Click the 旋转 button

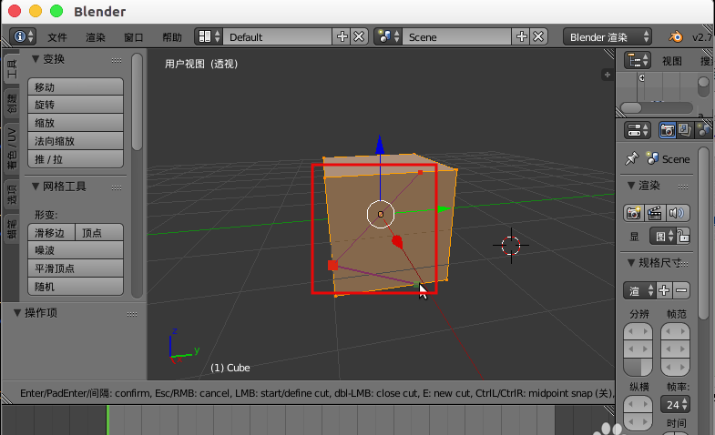click(76, 105)
